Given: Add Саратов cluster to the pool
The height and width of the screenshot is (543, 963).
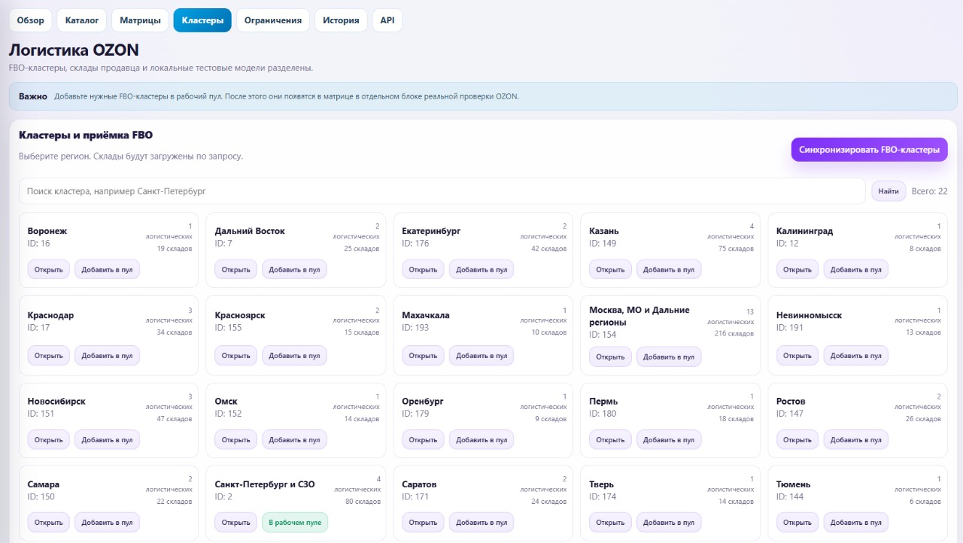Looking at the screenshot, I should point(481,523).
